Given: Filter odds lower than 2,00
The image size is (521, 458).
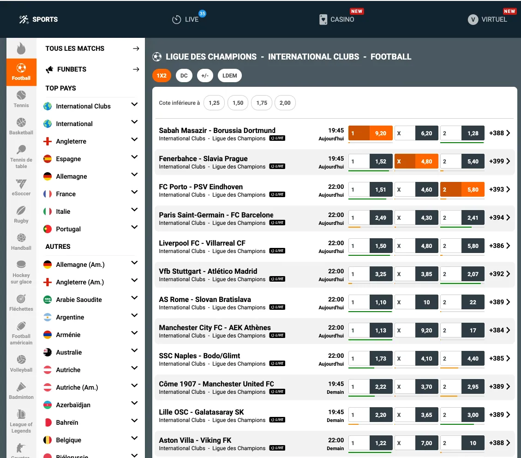Looking at the screenshot, I should tap(285, 103).
